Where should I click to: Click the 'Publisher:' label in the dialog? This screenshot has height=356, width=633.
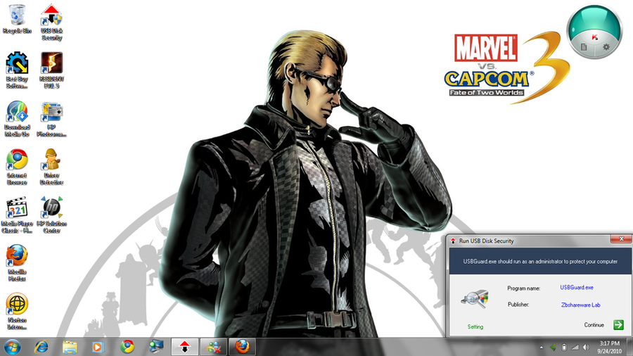(518, 305)
